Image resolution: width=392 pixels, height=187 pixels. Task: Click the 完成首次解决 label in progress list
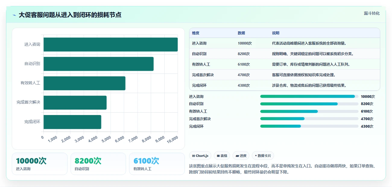pyautogui.click(x=200, y=119)
